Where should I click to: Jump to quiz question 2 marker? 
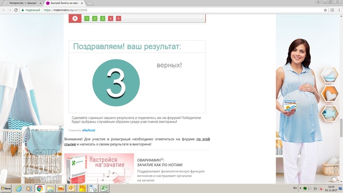click(x=95, y=18)
